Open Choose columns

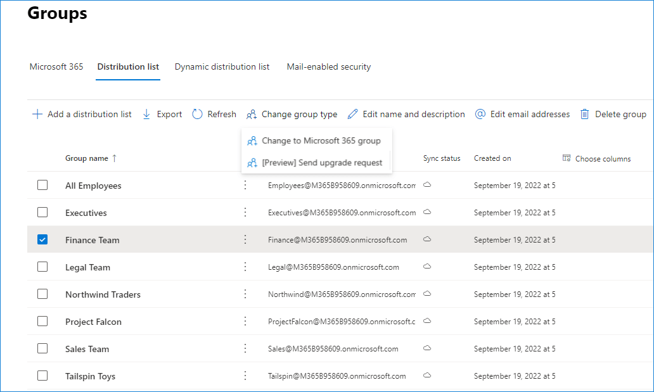(596, 158)
